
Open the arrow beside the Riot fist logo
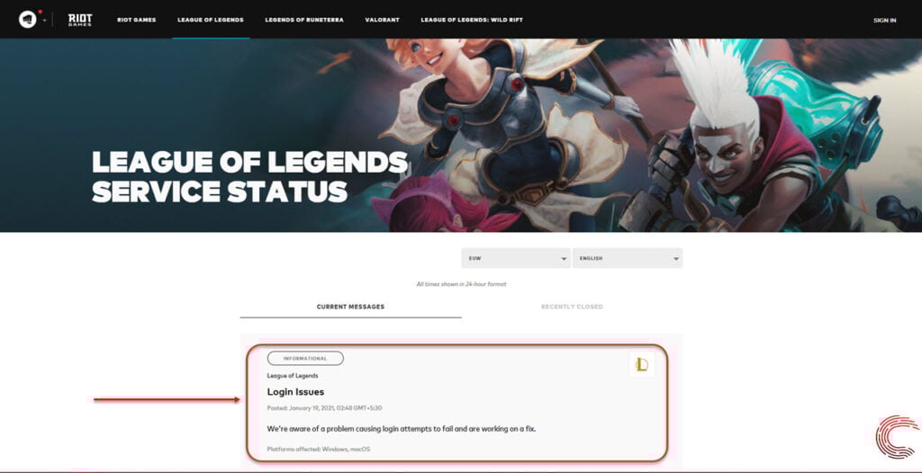44,20
